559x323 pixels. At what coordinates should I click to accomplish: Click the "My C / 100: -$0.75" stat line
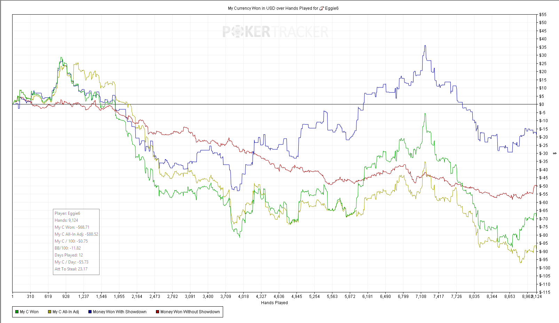point(71,241)
